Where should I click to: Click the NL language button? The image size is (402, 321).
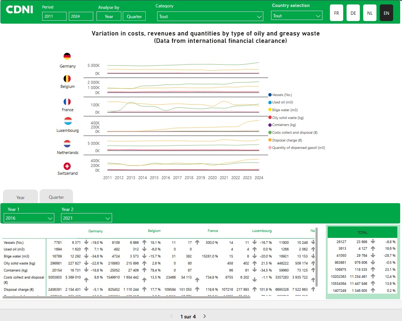coord(369,13)
